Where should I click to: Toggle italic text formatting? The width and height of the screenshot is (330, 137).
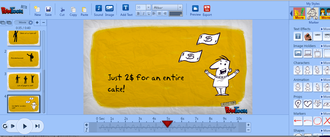coord(143,13)
